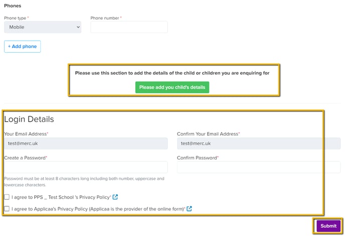Click the Phone type label
Screen dimensions: 345x236
(x=15, y=18)
